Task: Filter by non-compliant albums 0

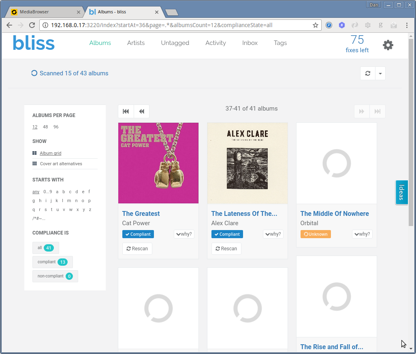Action: coord(55,276)
